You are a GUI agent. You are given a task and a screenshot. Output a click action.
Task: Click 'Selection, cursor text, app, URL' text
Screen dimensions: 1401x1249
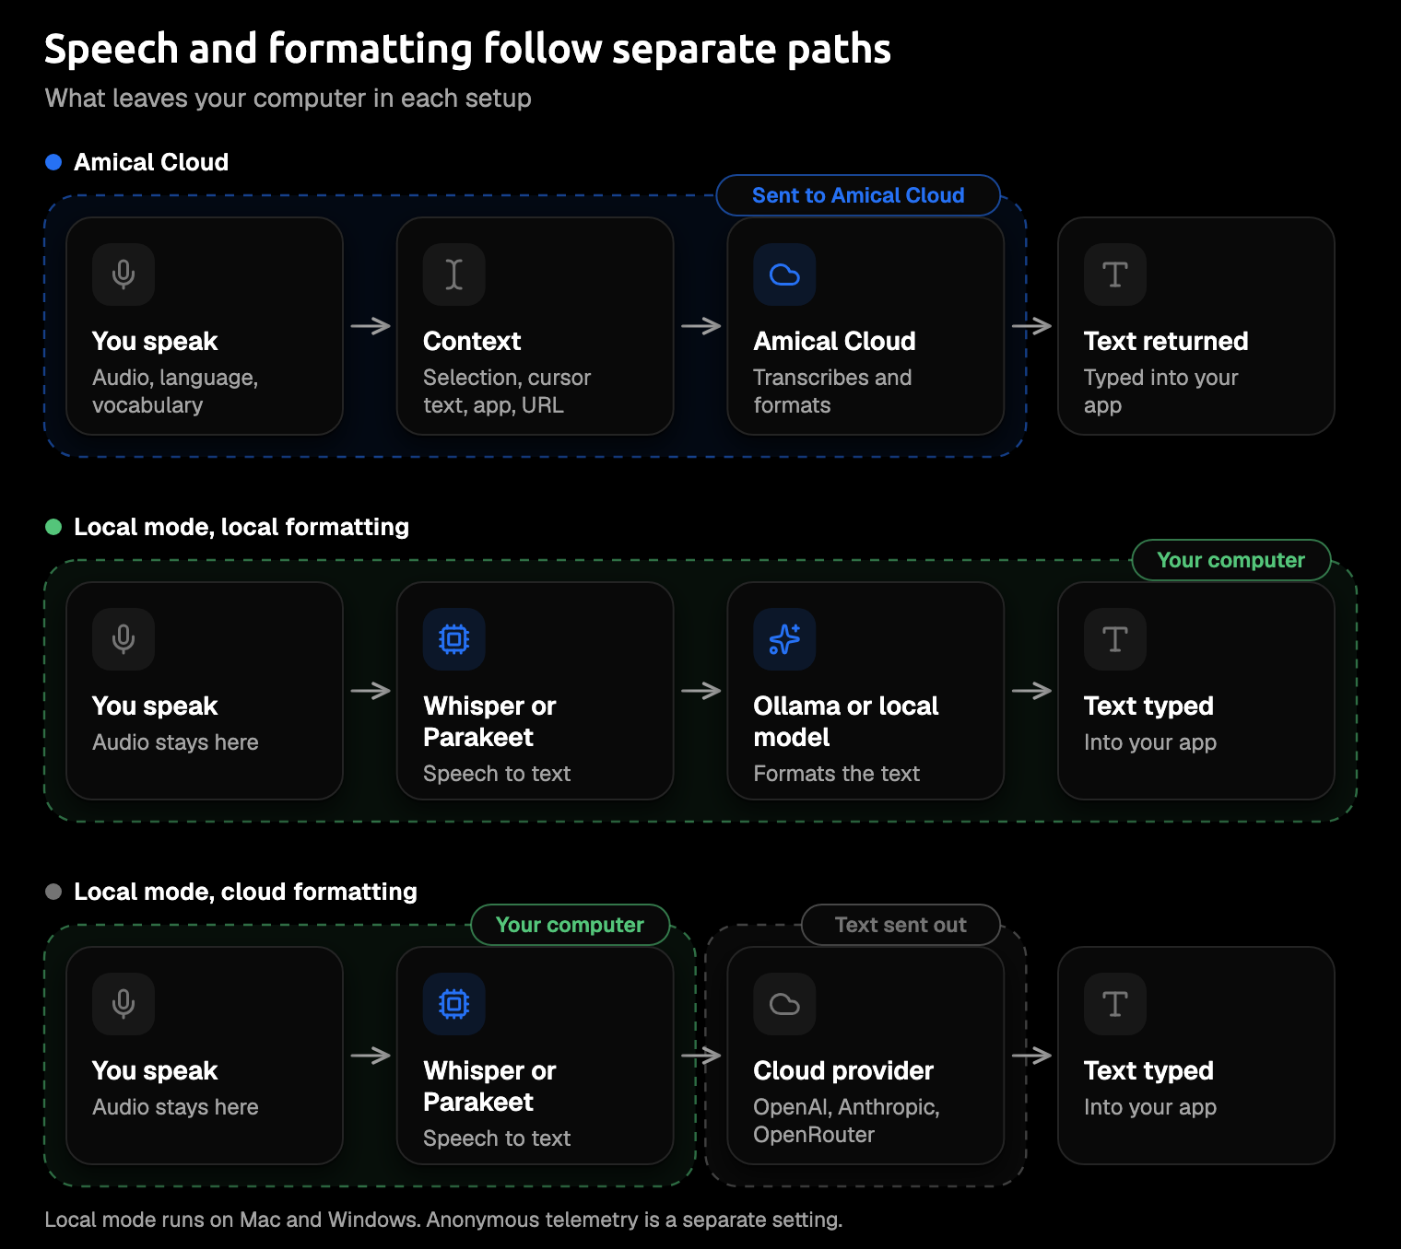[x=507, y=391]
